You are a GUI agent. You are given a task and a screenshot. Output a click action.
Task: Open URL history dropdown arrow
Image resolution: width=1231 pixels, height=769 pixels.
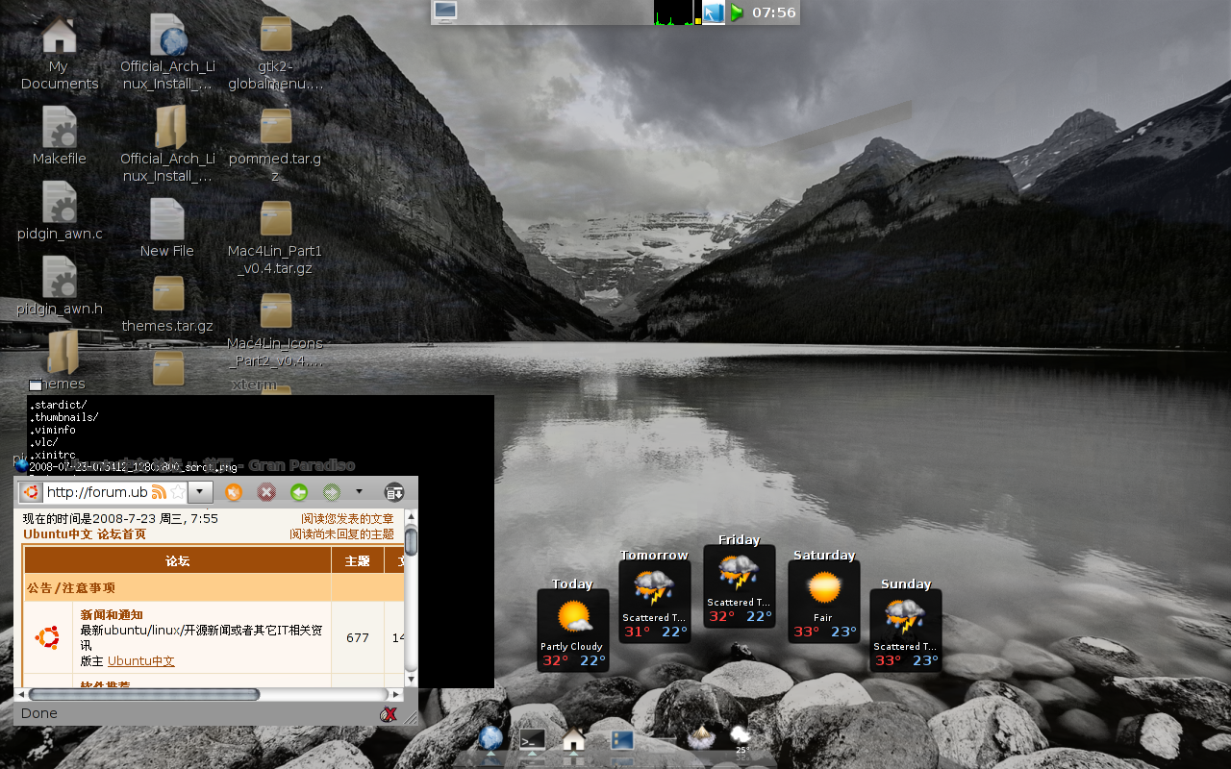click(x=200, y=492)
